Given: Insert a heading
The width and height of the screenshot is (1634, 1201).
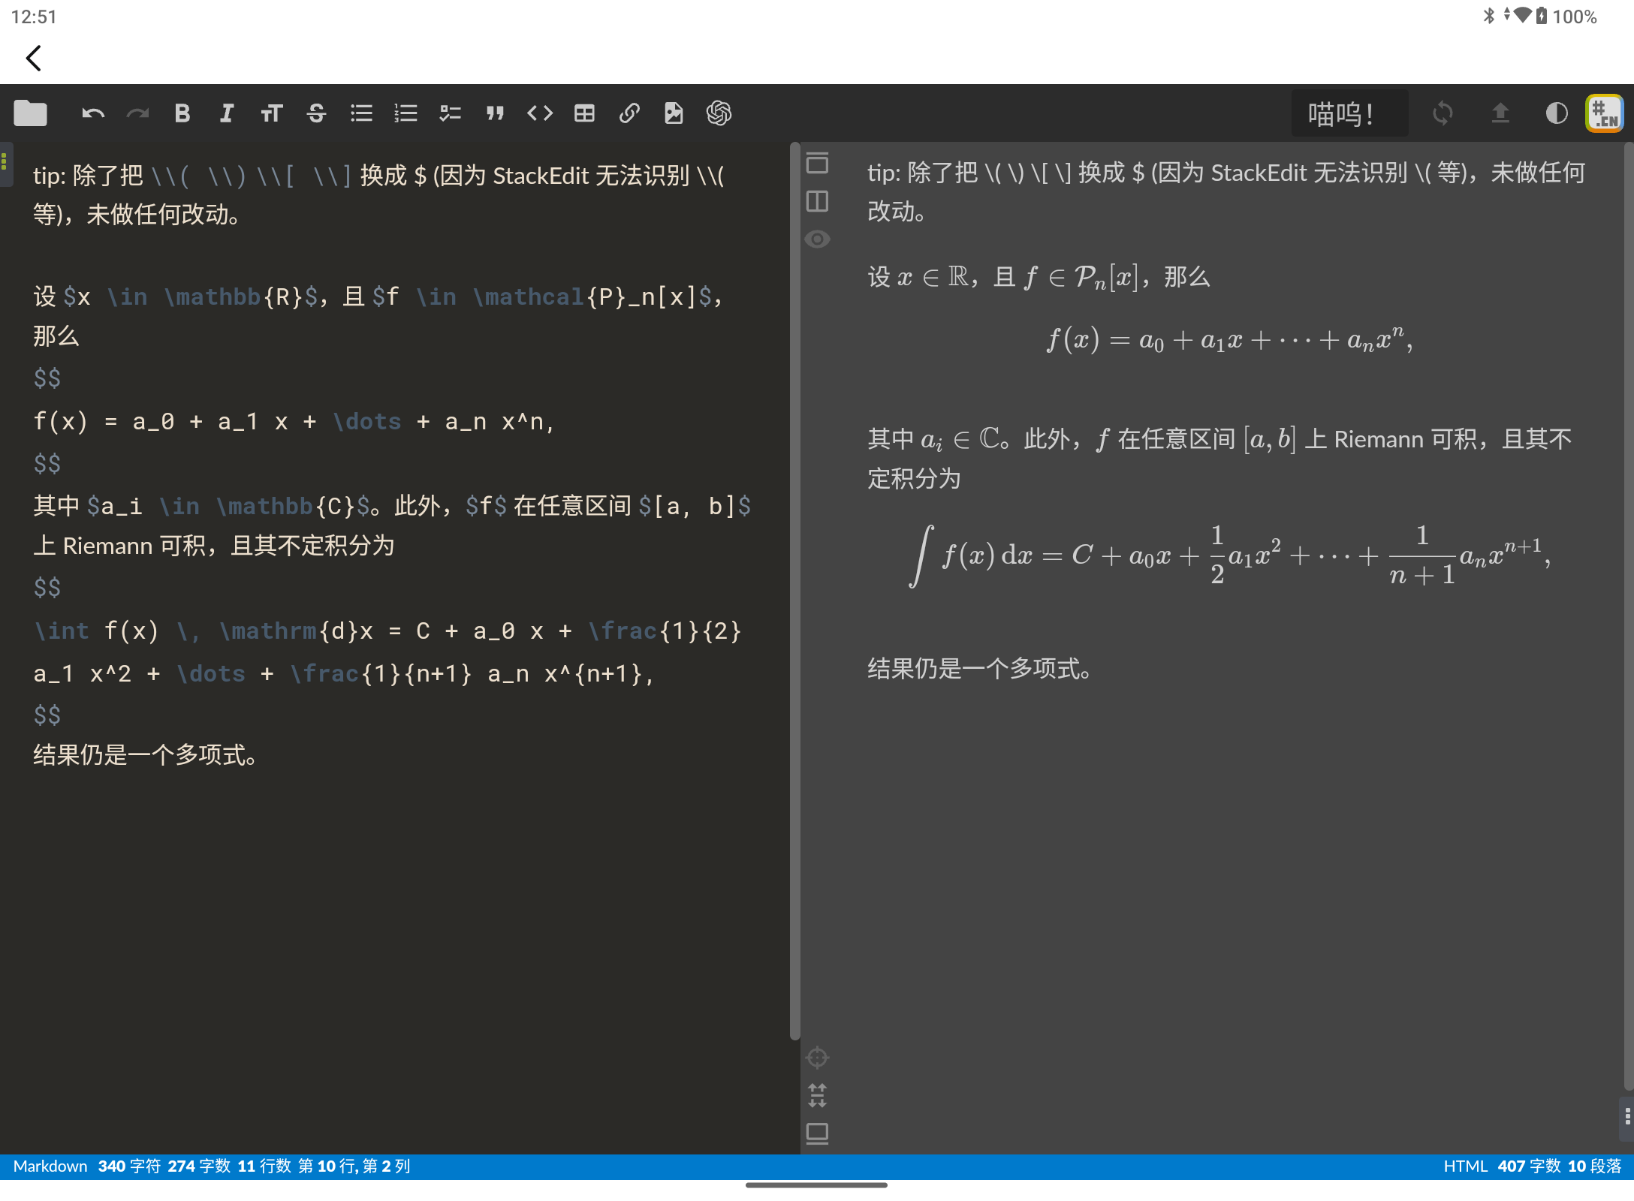Looking at the screenshot, I should click(271, 113).
